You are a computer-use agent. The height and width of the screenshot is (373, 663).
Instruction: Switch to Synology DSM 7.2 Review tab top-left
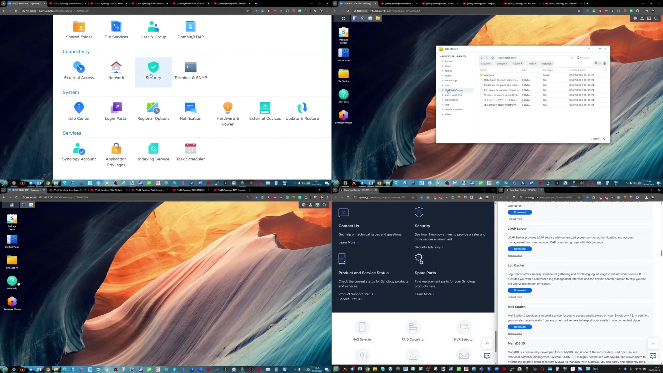(108, 4)
